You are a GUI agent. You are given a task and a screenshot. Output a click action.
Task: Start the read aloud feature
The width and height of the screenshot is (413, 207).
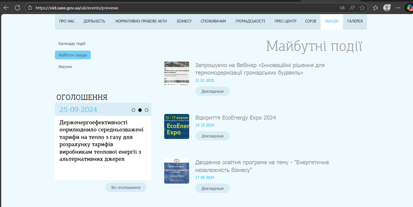click(x=352, y=8)
